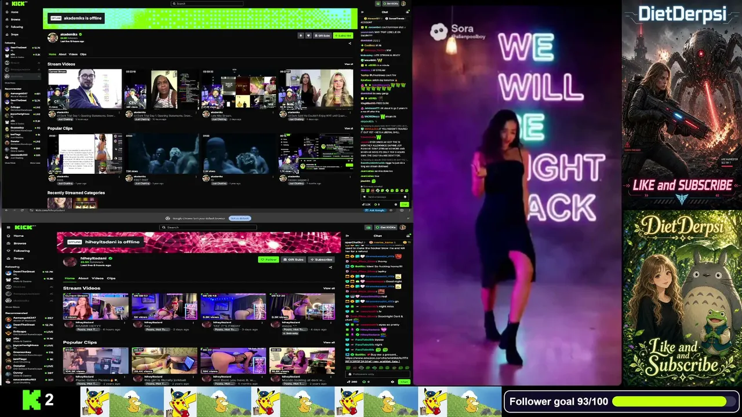The image size is (742, 417).
Task: Open emote picker in akademiks chat input
Action: (405, 197)
